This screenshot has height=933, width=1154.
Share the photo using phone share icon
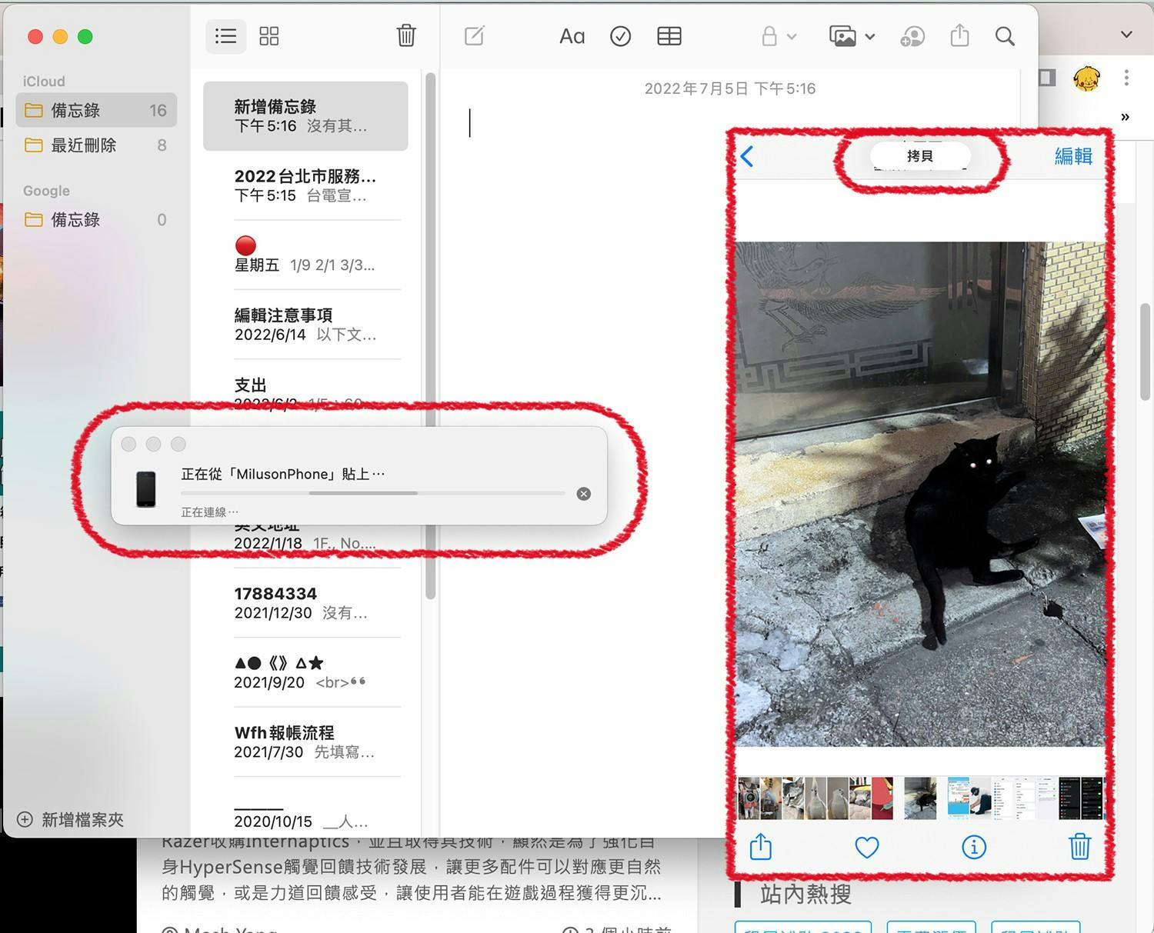pos(761,846)
